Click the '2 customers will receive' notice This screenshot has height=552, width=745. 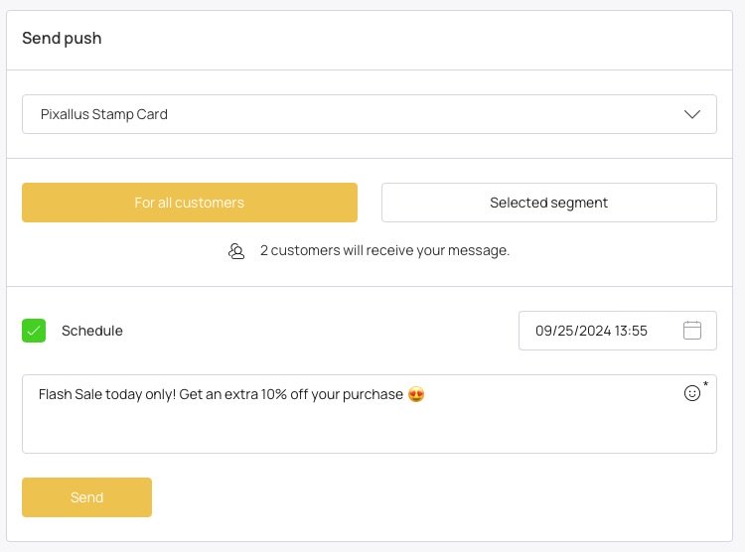[x=384, y=250]
